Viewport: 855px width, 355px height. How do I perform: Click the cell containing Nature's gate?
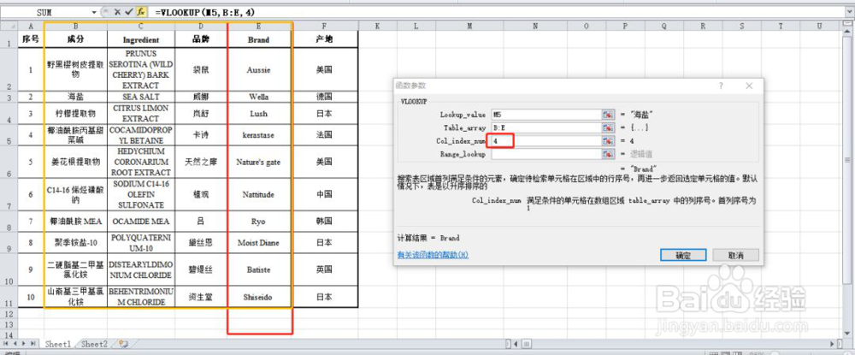pyautogui.click(x=258, y=162)
